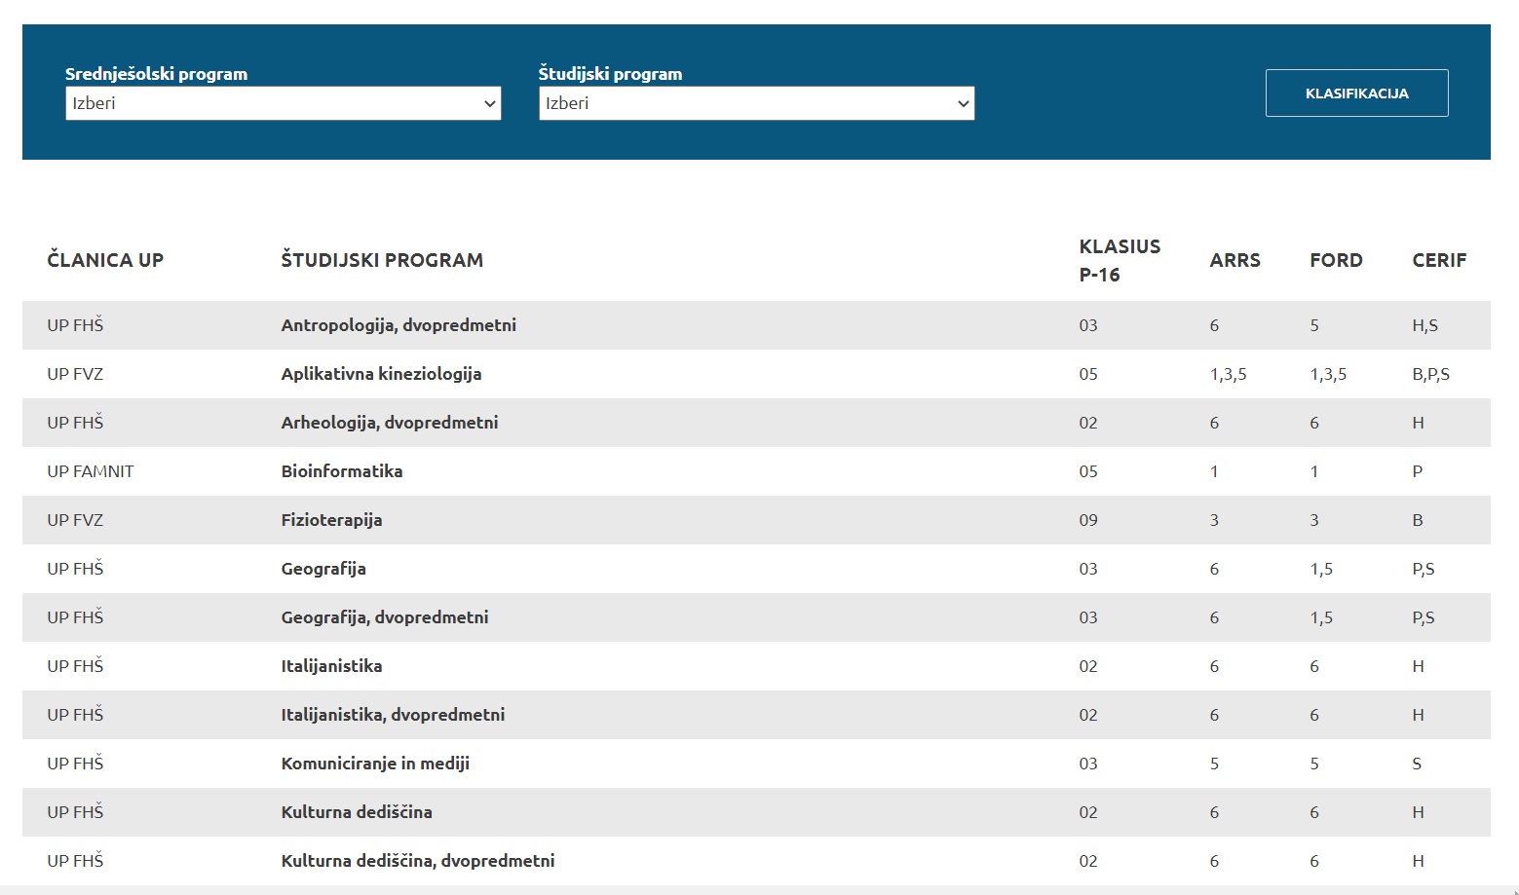Click the KLASIUS P-16 column header
This screenshot has height=895, width=1519.
[1120, 260]
